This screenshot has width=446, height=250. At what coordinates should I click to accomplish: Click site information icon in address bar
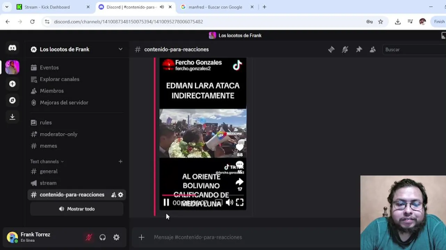[x=47, y=22]
